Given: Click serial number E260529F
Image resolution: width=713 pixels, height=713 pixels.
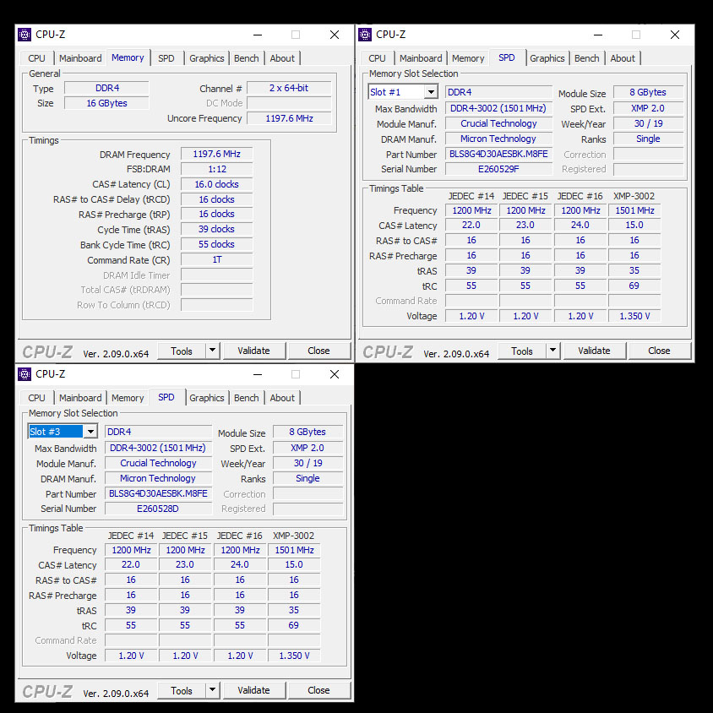Looking at the screenshot, I should 498,169.
